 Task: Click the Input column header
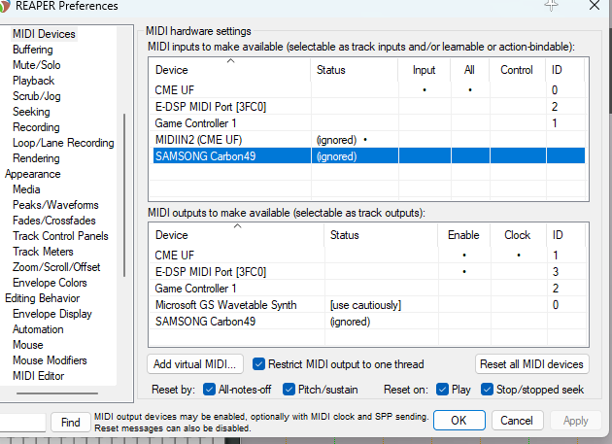(425, 70)
